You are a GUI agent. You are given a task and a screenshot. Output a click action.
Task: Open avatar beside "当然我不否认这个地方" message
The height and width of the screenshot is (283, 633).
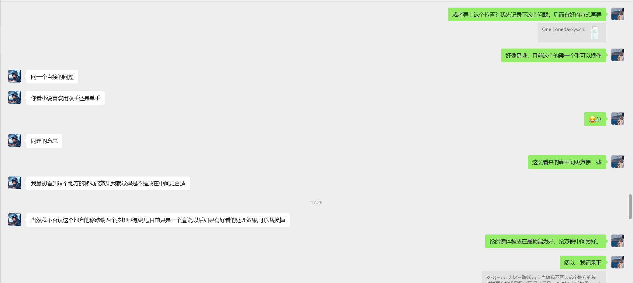coord(15,220)
